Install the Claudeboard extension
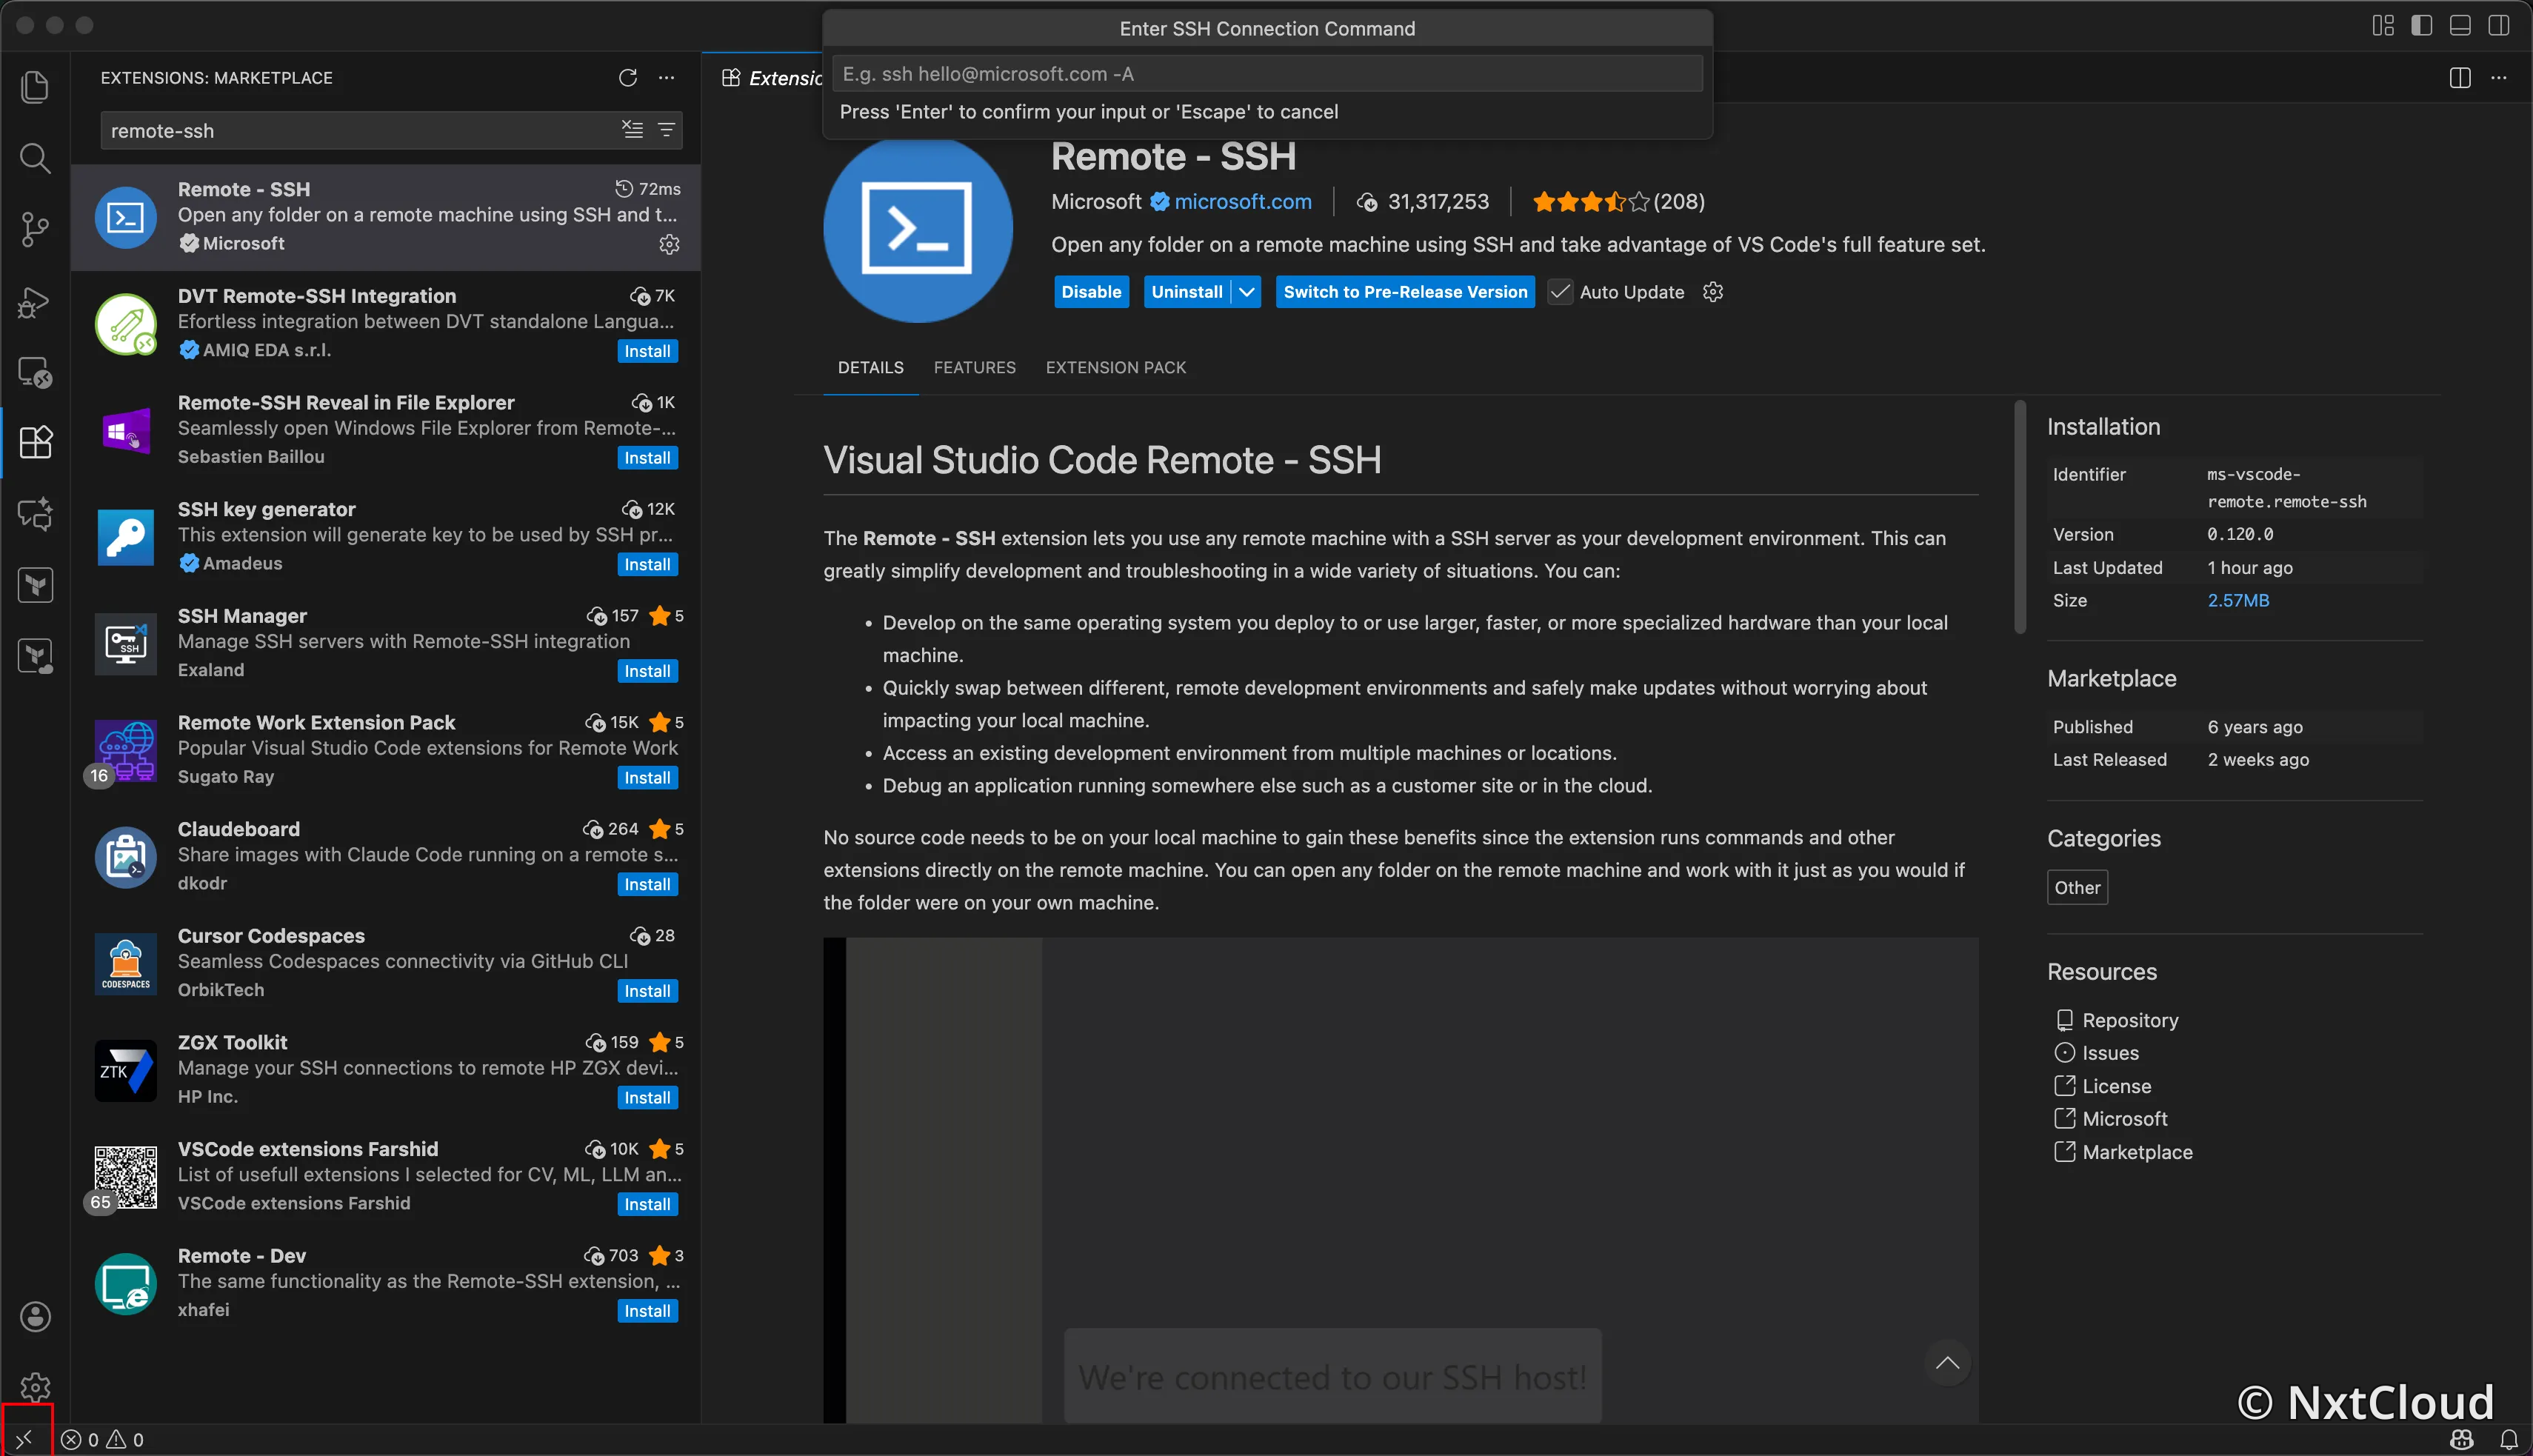 (x=647, y=885)
